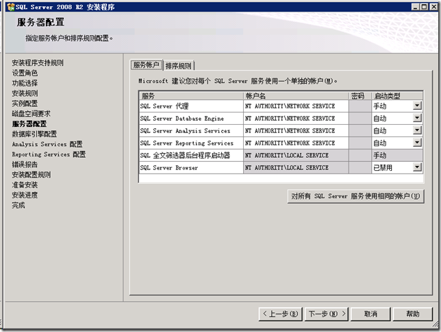
Task: Close the SQL Server setup window
Action: coord(434,7)
